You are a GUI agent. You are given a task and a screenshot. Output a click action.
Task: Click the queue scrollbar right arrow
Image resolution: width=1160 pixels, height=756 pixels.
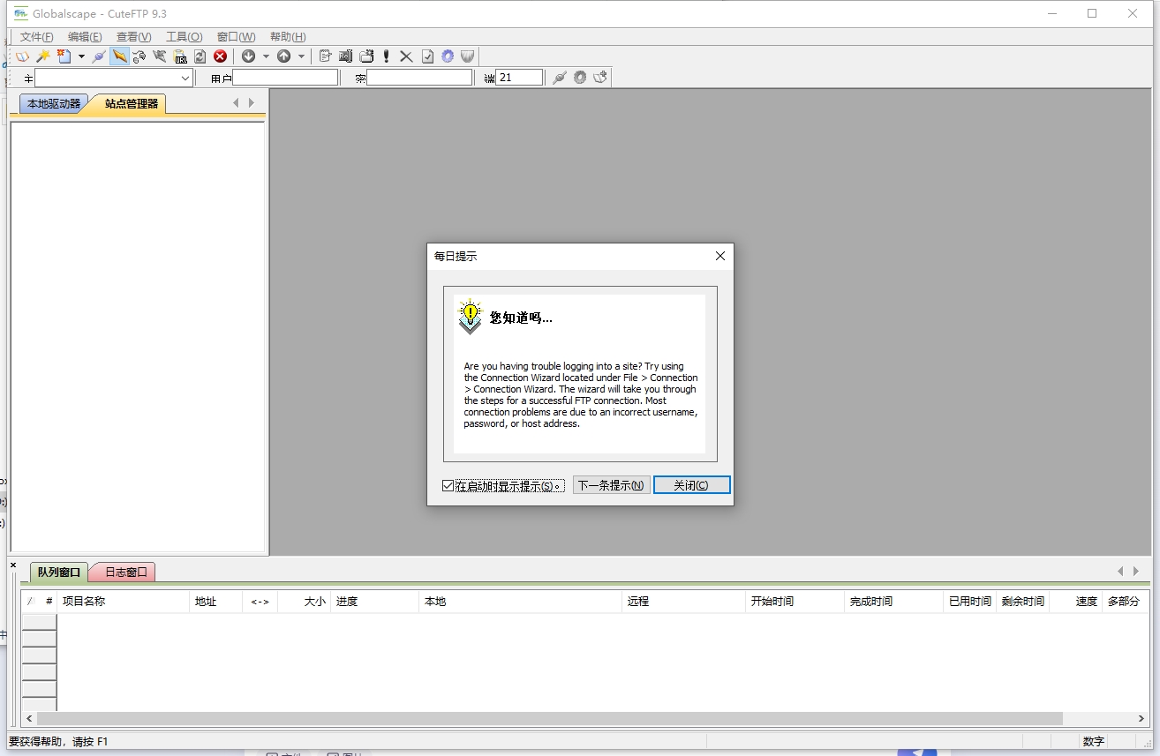pos(1142,719)
